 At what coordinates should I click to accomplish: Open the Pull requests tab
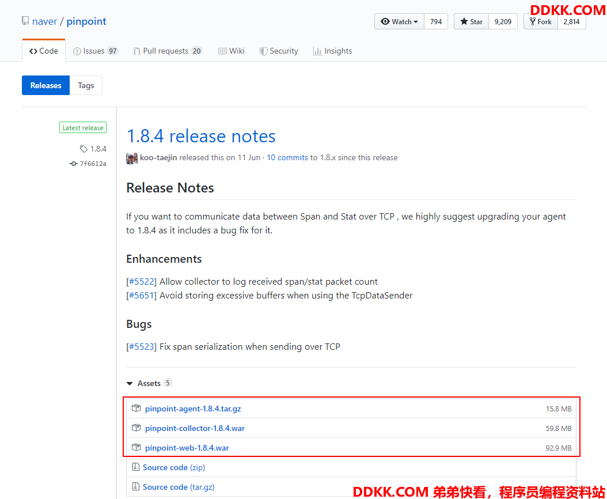pos(168,51)
